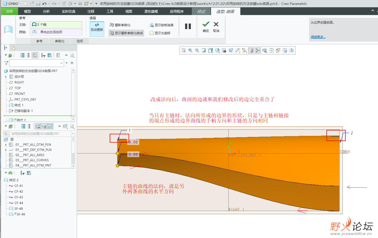This screenshot has width=378, height=238.
Task: Click the perspective view icon
Action: [231, 50]
